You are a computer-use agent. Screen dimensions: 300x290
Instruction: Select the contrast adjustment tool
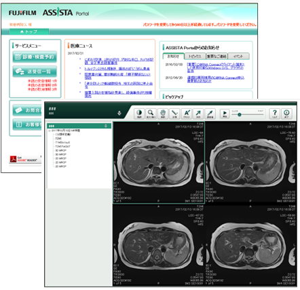point(139,114)
